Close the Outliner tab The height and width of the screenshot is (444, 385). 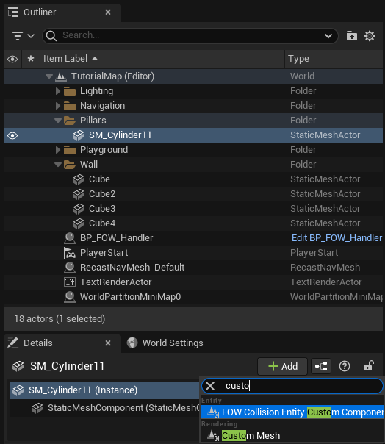(108, 12)
